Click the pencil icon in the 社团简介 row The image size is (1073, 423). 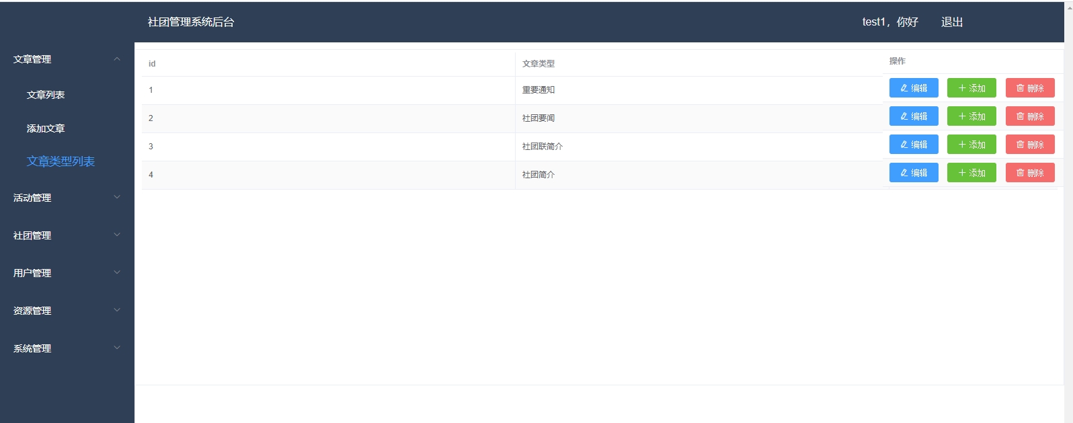[904, 173]
